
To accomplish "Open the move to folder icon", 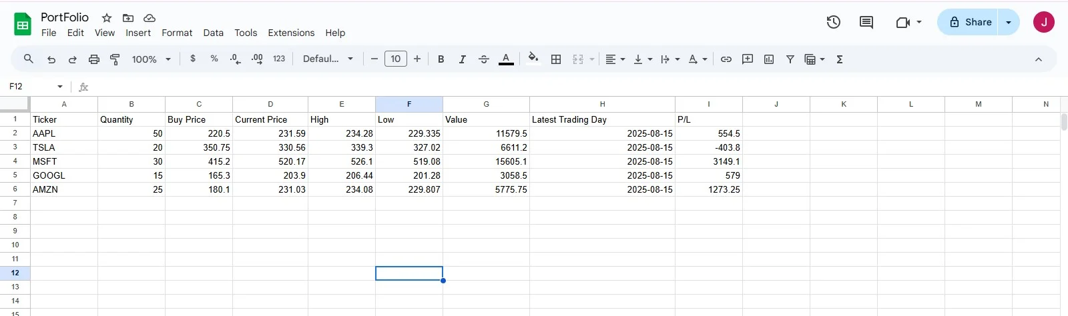I will [x=128, y=18].
